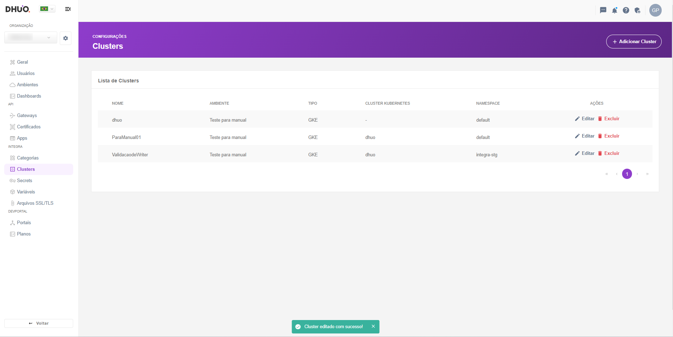Image resolution: width=673 pixels, height=337 pixels.
Task: Click the Gateways icon
Action: coord(13,116)
